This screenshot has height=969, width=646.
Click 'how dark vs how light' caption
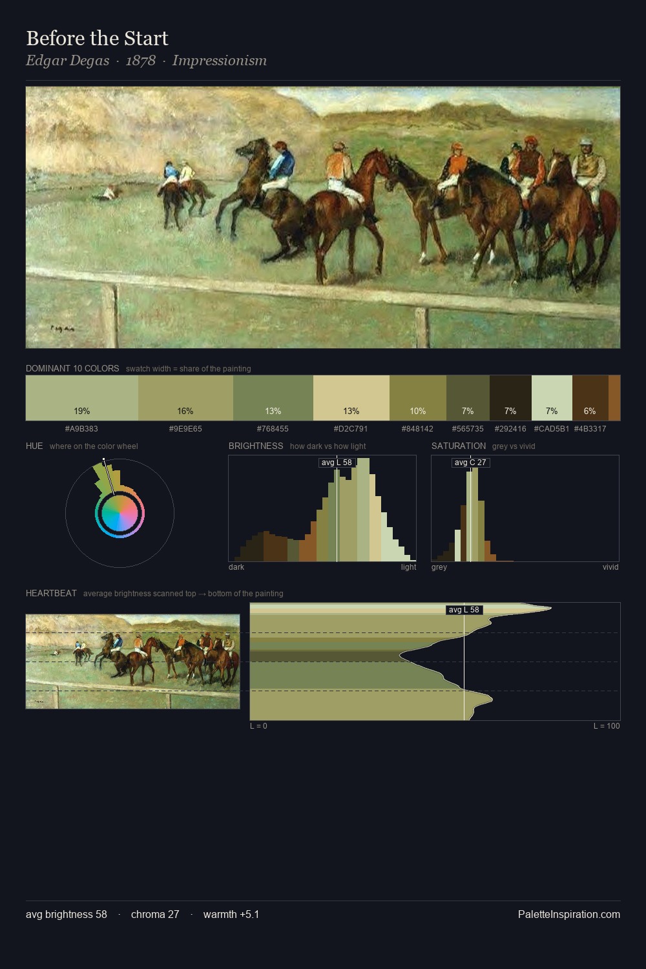[328, 446]
